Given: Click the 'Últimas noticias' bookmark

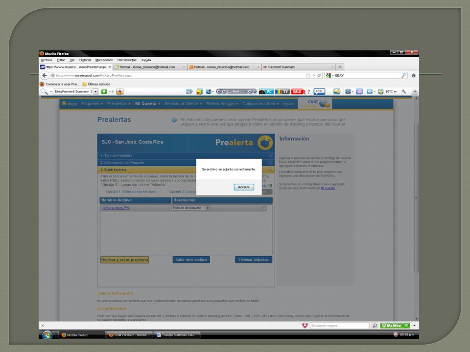Looking at the screenshot, I should (96, 84).
